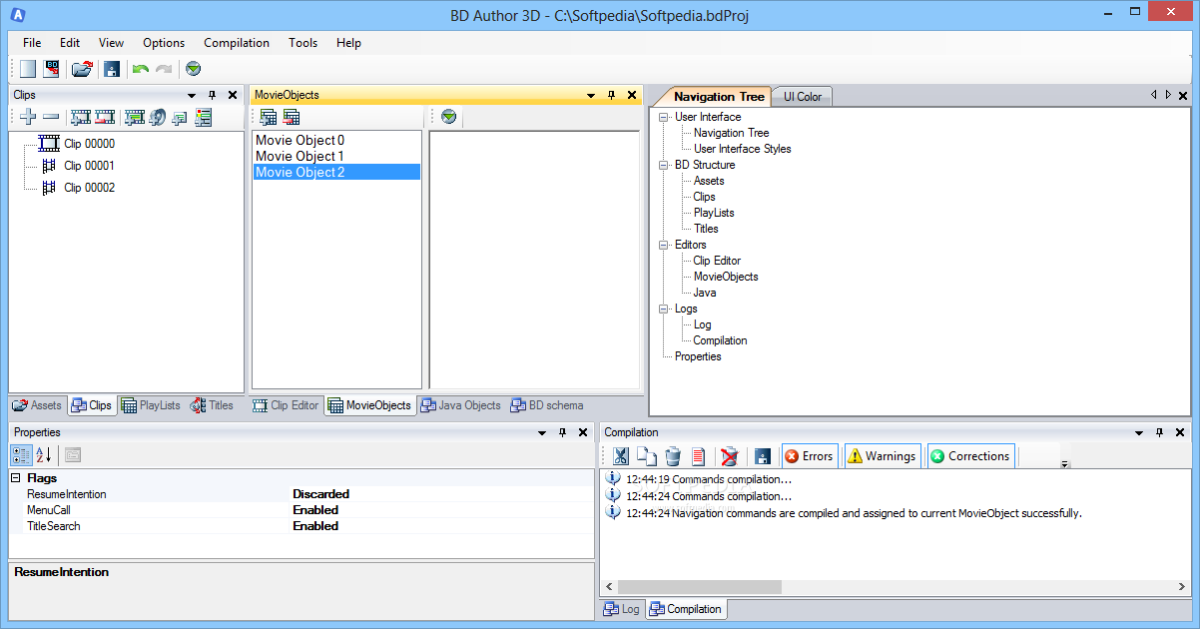Click the Compilation toolbar overflow arrow

click(x=1064, y=464)
